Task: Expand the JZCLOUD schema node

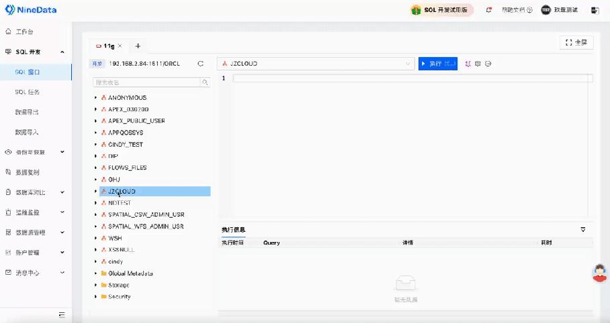Action: 95,191
